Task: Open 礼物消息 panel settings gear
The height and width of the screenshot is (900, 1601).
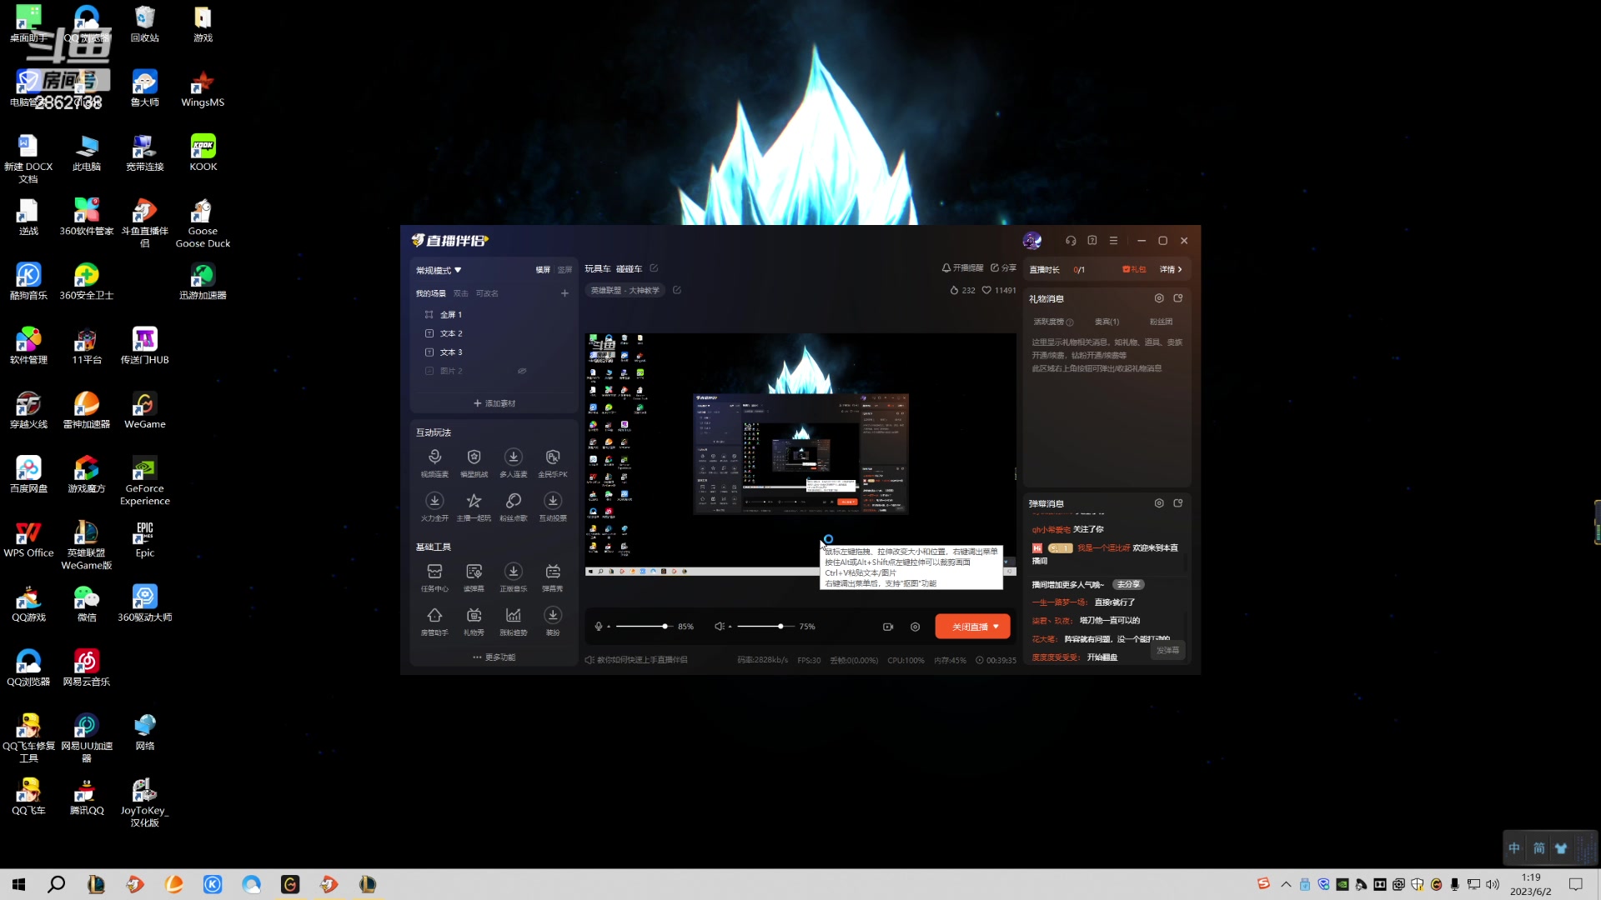Action: tap(1159, 298)
